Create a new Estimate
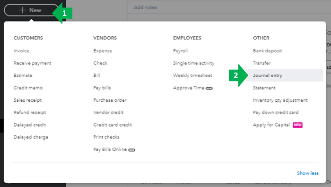Viewport: 331px width, 187px height. click(x=23, y=75)
